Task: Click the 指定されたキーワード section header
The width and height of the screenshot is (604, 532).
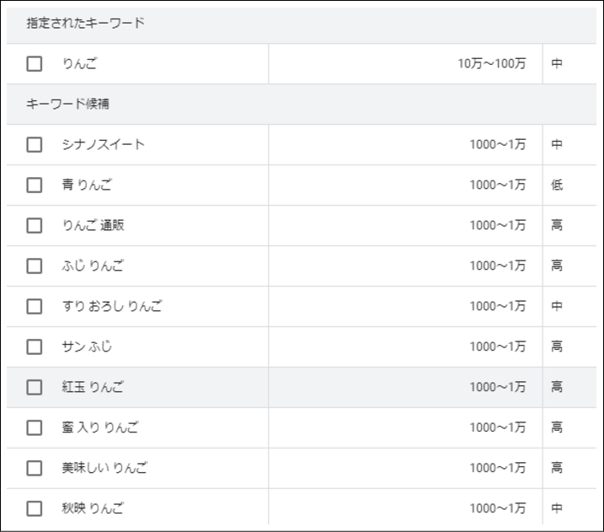Action: (86, 23)
